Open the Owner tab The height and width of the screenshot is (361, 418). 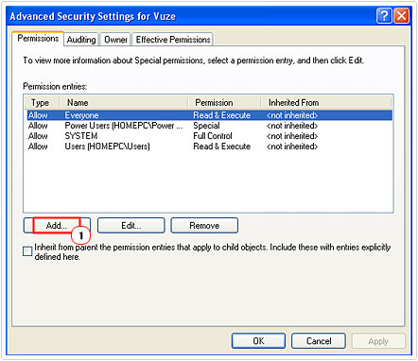click(x=115, y=40)
